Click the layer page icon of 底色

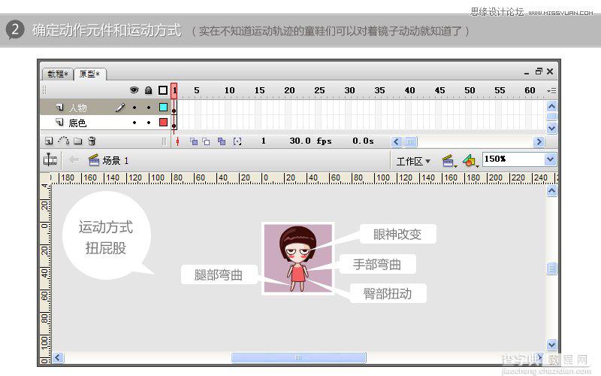pos(60,123)
